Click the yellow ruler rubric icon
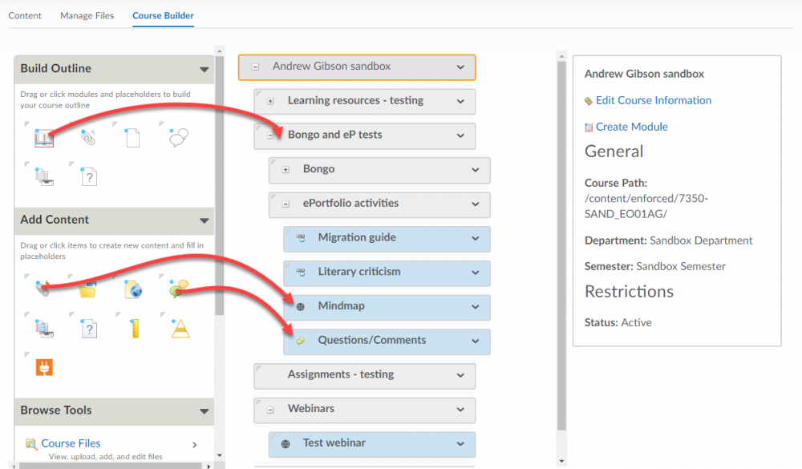802x469 pixels. (x=135, y=329)
